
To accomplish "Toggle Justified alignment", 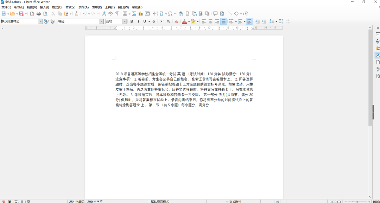I will (x=223, y=21).
